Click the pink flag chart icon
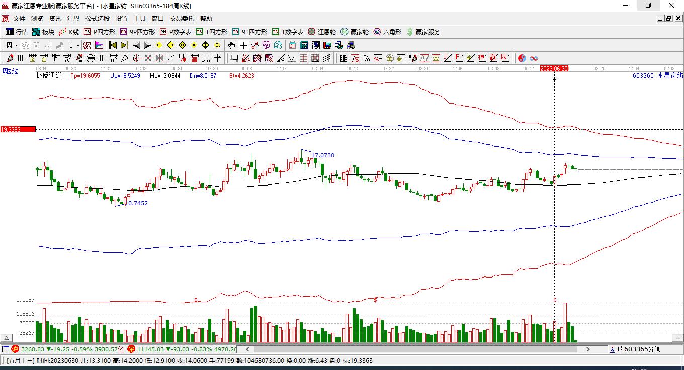684x370 pixels. pyautogui.click(x=99, y=45)
